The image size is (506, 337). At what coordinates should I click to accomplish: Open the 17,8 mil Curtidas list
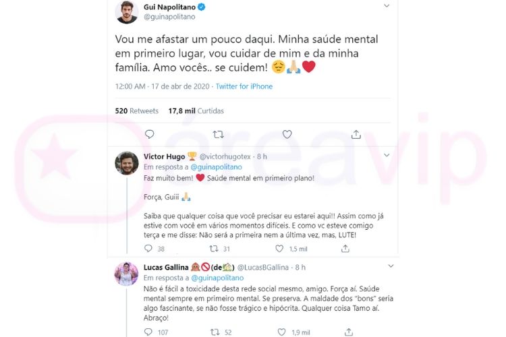pos(196,111)
